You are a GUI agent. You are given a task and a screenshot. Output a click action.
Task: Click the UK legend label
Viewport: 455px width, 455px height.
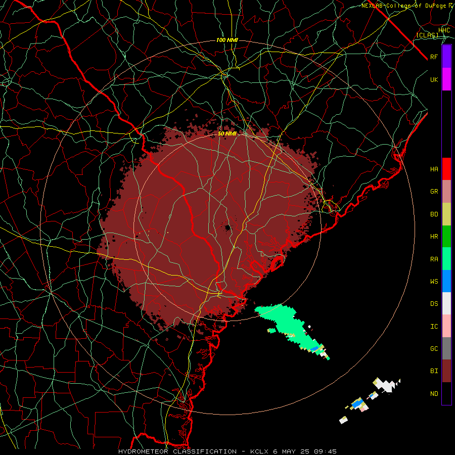click(x=434, y=79)
